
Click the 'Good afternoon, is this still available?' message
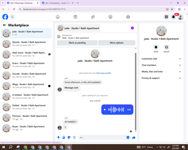83,82
